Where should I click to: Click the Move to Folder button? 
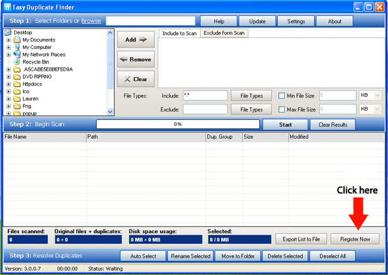tap(238, 256)
